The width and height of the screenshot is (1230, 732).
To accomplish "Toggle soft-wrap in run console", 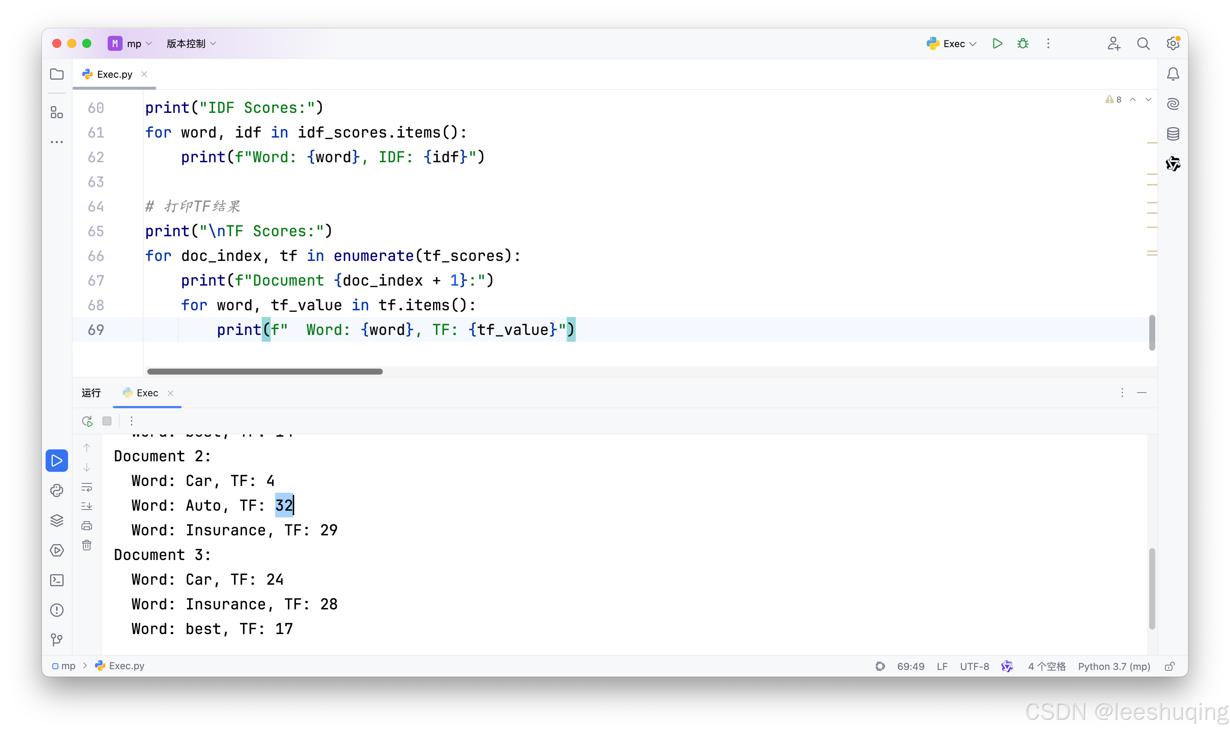I will tap(87, 488).
